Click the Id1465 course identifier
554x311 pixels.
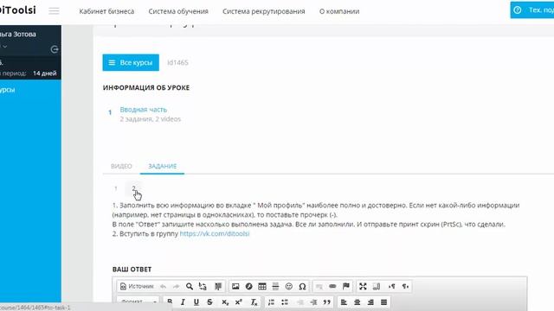click(177, 62)
